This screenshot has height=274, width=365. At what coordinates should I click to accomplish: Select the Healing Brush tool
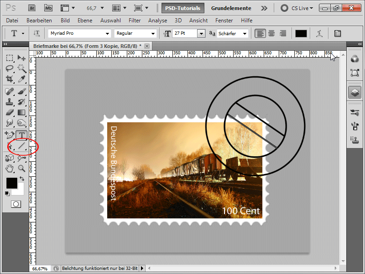10,91
